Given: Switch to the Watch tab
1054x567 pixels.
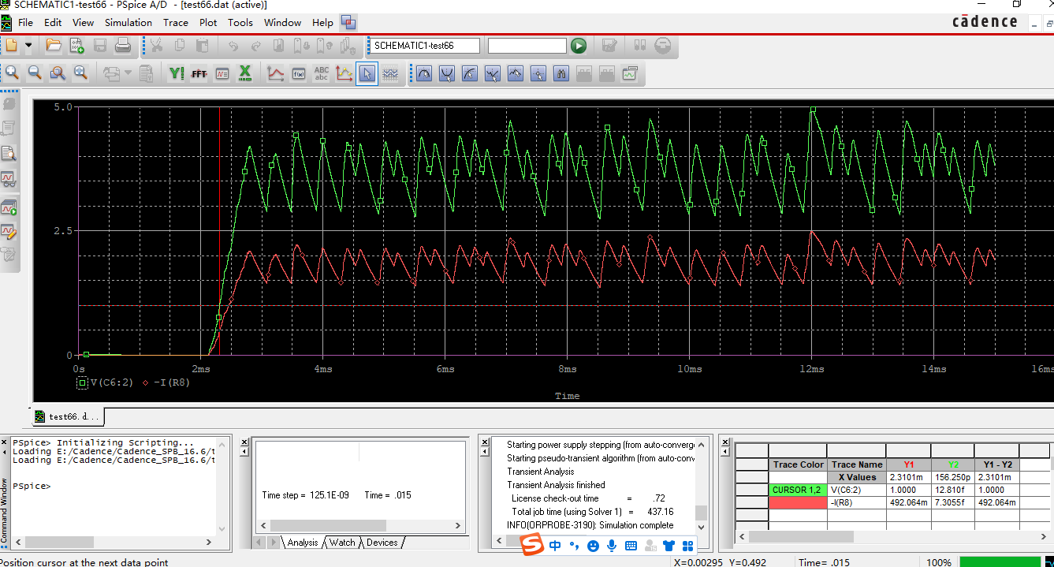Looking at the screenshot, I should 342,543.
